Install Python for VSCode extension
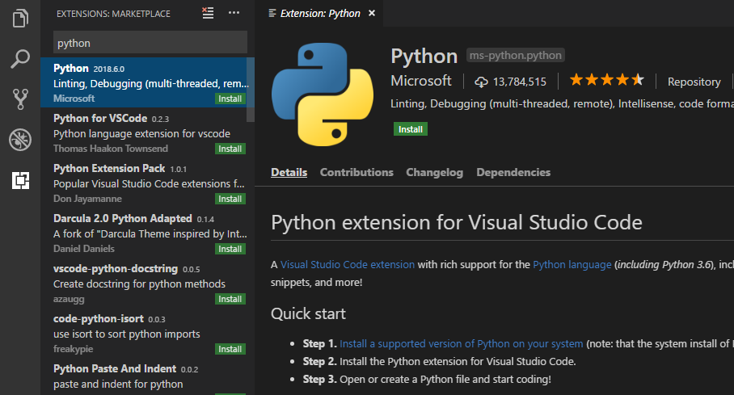The width and height of the screenshot is (734, 395). tap(230, 149)
